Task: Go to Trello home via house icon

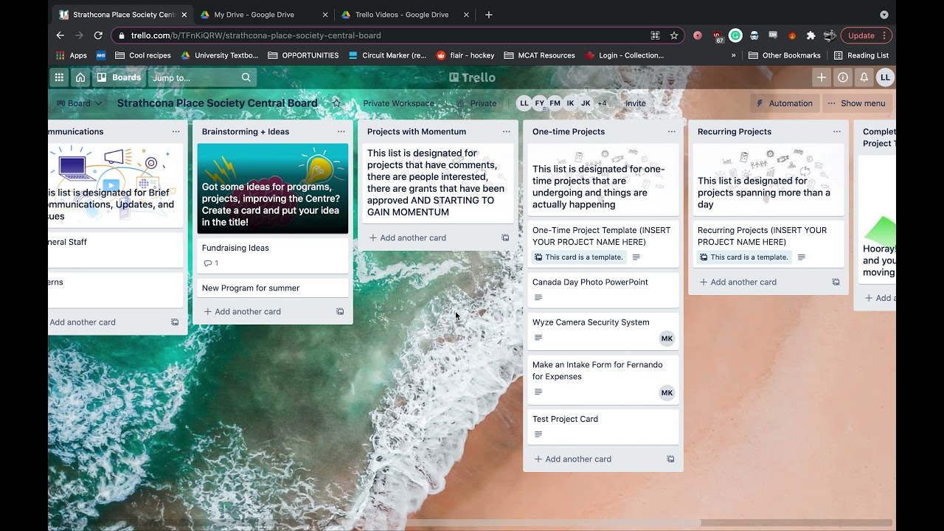Action: tap(80, 77)
